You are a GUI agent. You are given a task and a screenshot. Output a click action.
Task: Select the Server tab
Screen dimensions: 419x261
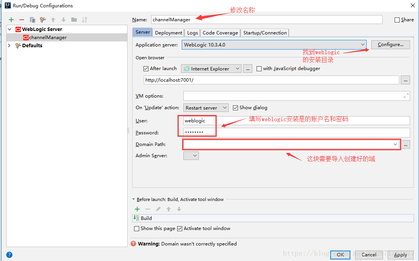(142, 32)
